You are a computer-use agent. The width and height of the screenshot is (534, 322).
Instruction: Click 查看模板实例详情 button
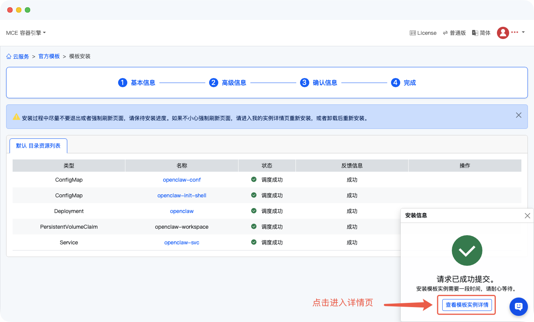point(467,305)
